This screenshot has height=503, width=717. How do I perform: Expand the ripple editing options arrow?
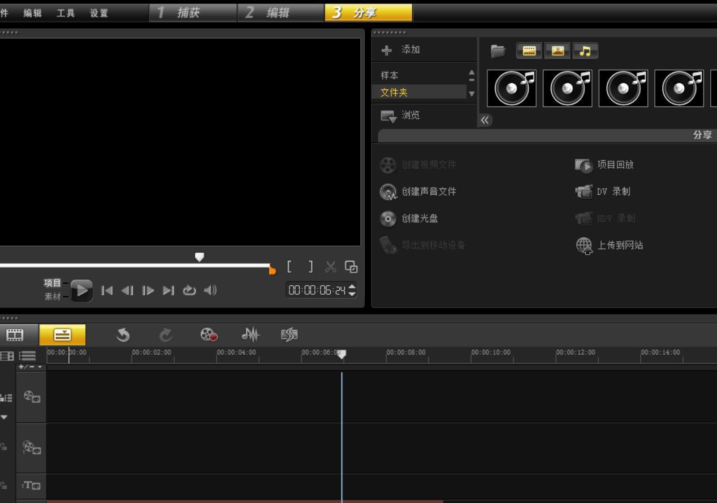click(5, 417)
